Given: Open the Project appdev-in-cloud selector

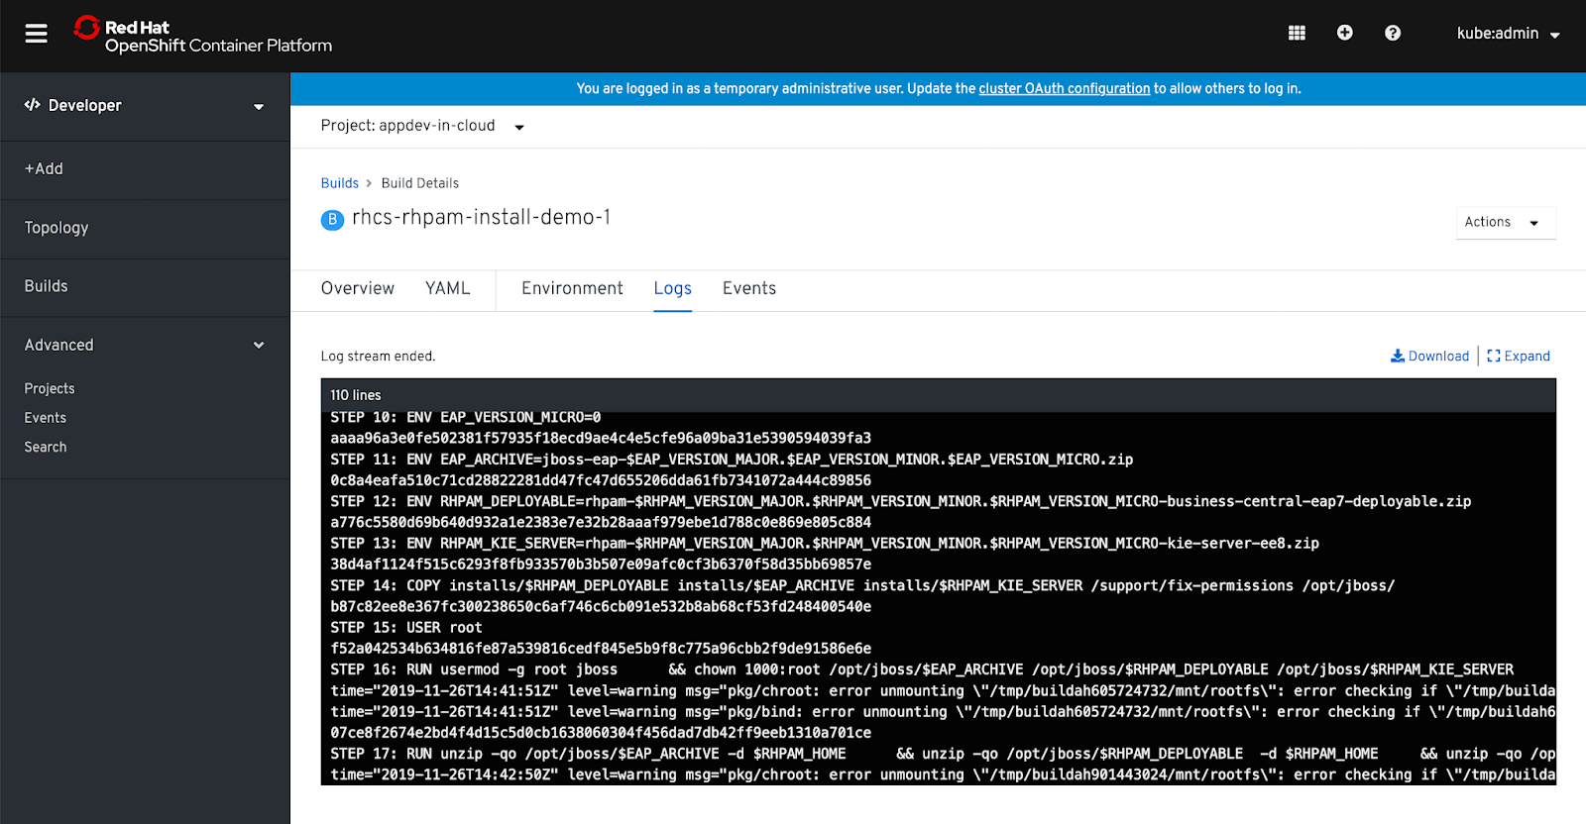Looking at the screenshot, I should [x=422, y=126].
